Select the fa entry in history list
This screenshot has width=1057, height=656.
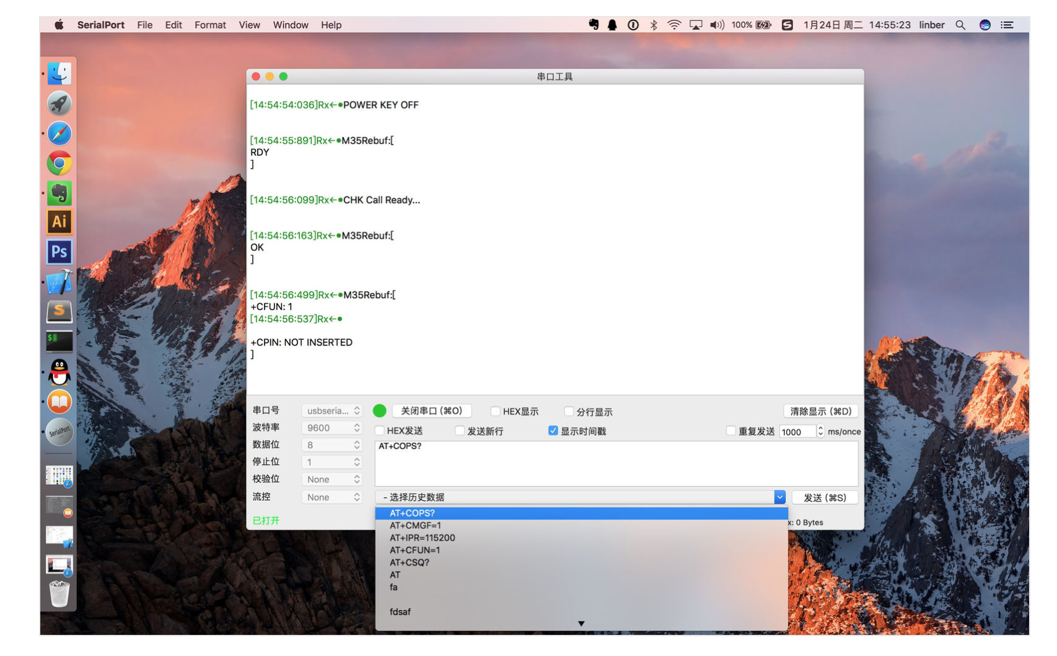point(581,587)
